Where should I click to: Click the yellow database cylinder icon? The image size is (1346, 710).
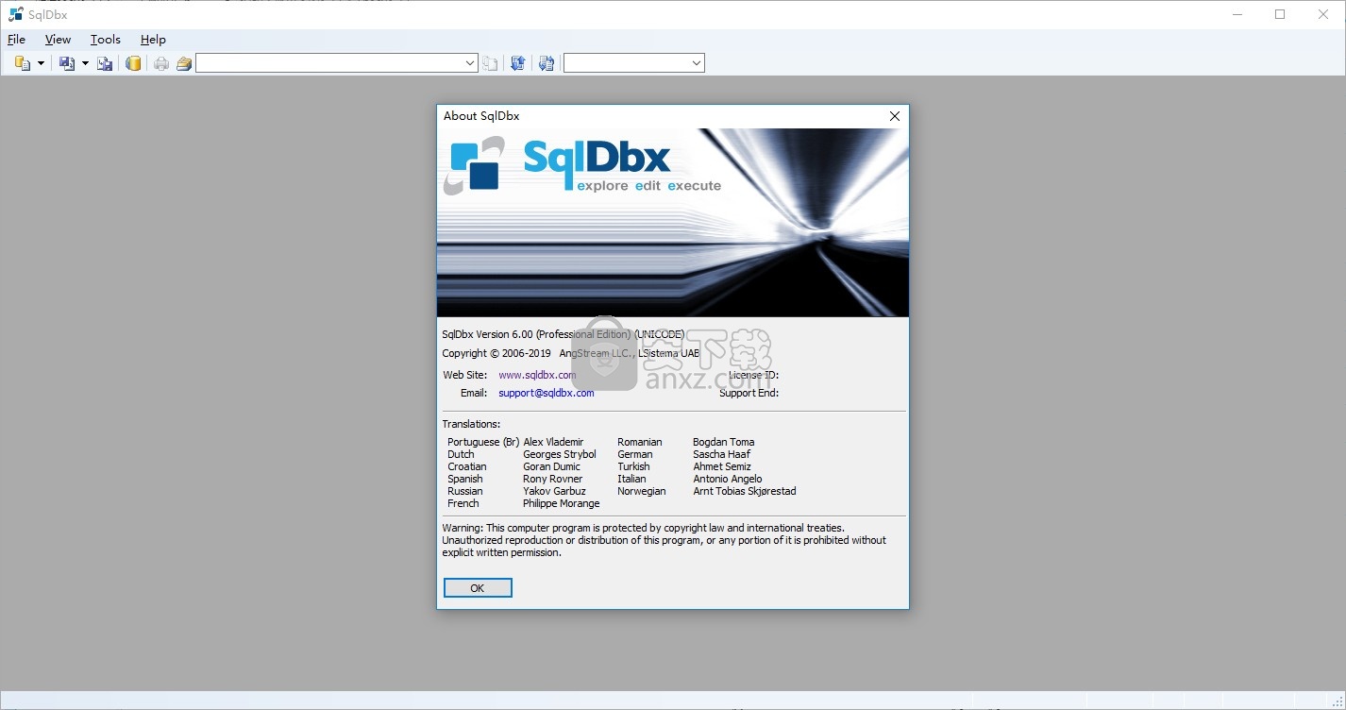(x=134, y=63)
